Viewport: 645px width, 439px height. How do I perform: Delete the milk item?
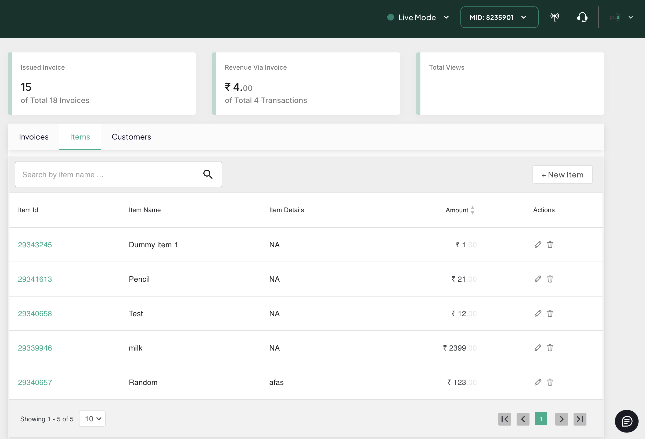550,348
